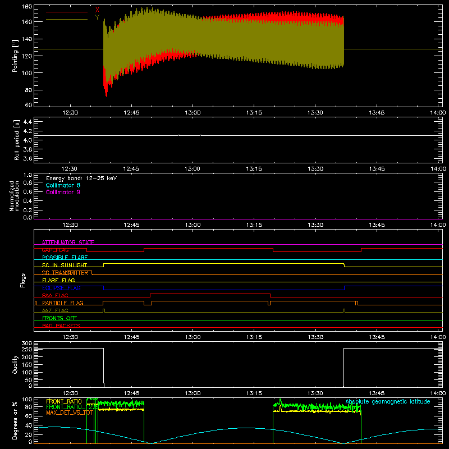The height and width of the screenshot is (449, 449).
Task: Click 'Absolute geomagnetic latitude' legend text
Action: click(388, 401)
